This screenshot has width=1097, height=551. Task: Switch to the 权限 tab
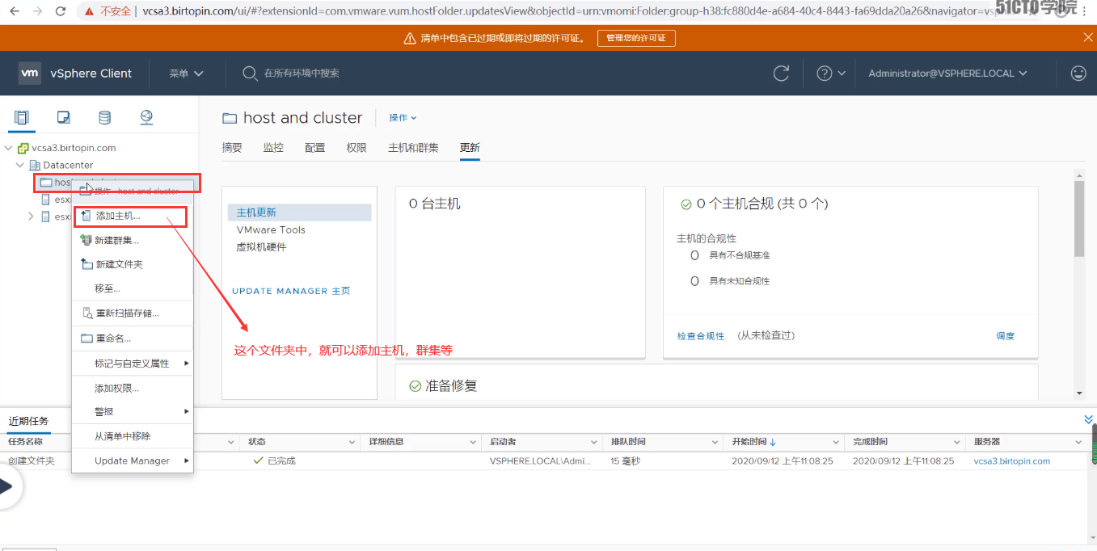coord(357,147)
